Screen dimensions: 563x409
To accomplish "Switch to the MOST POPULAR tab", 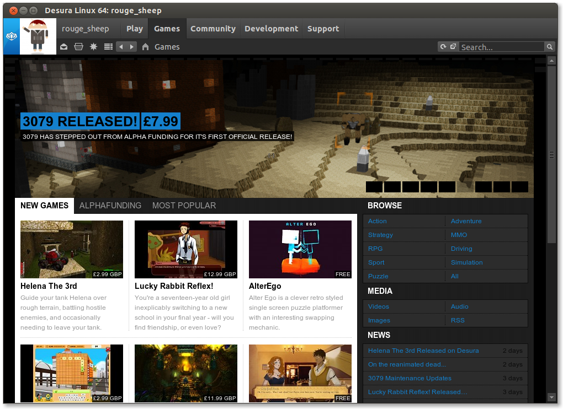I will [x=184, y=206].
